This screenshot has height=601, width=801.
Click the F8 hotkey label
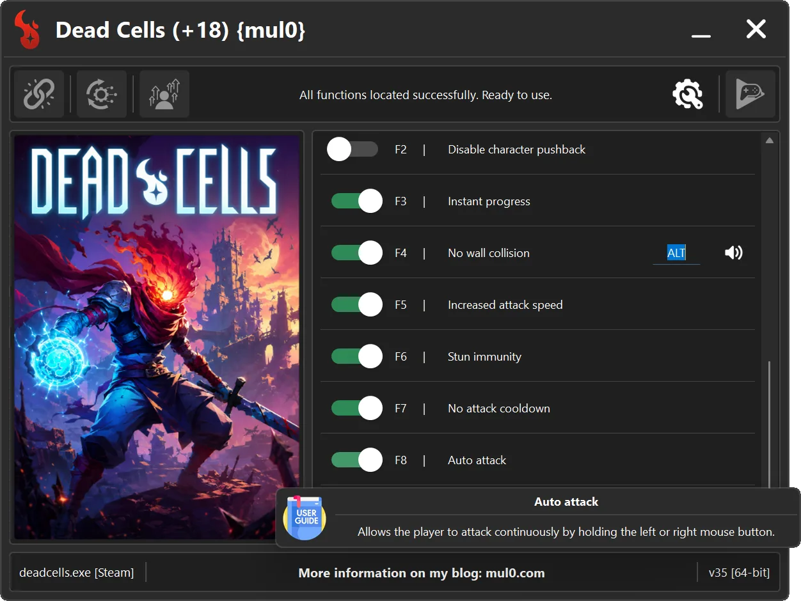(400, 460)
